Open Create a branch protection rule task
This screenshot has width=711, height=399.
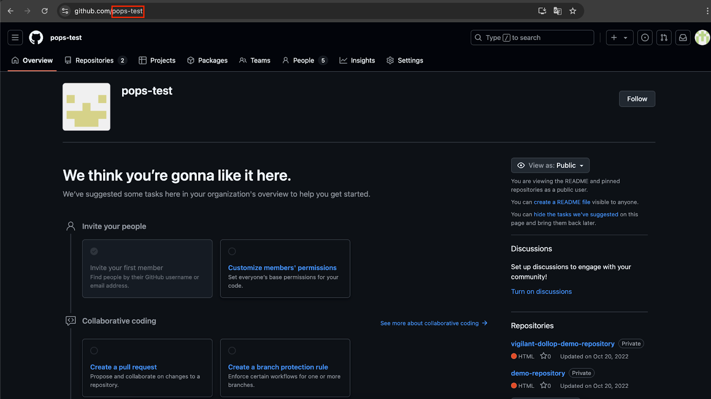[278, 367]
